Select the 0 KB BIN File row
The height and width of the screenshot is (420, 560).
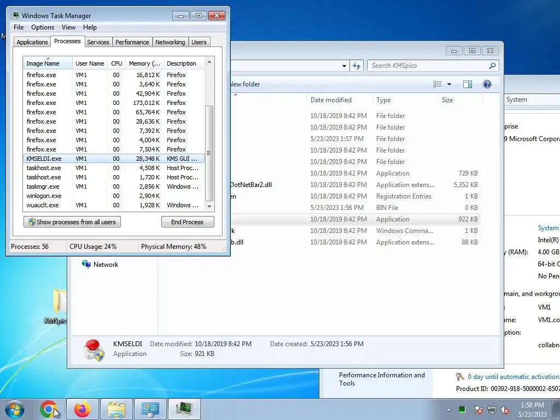(x=355, y=207)
